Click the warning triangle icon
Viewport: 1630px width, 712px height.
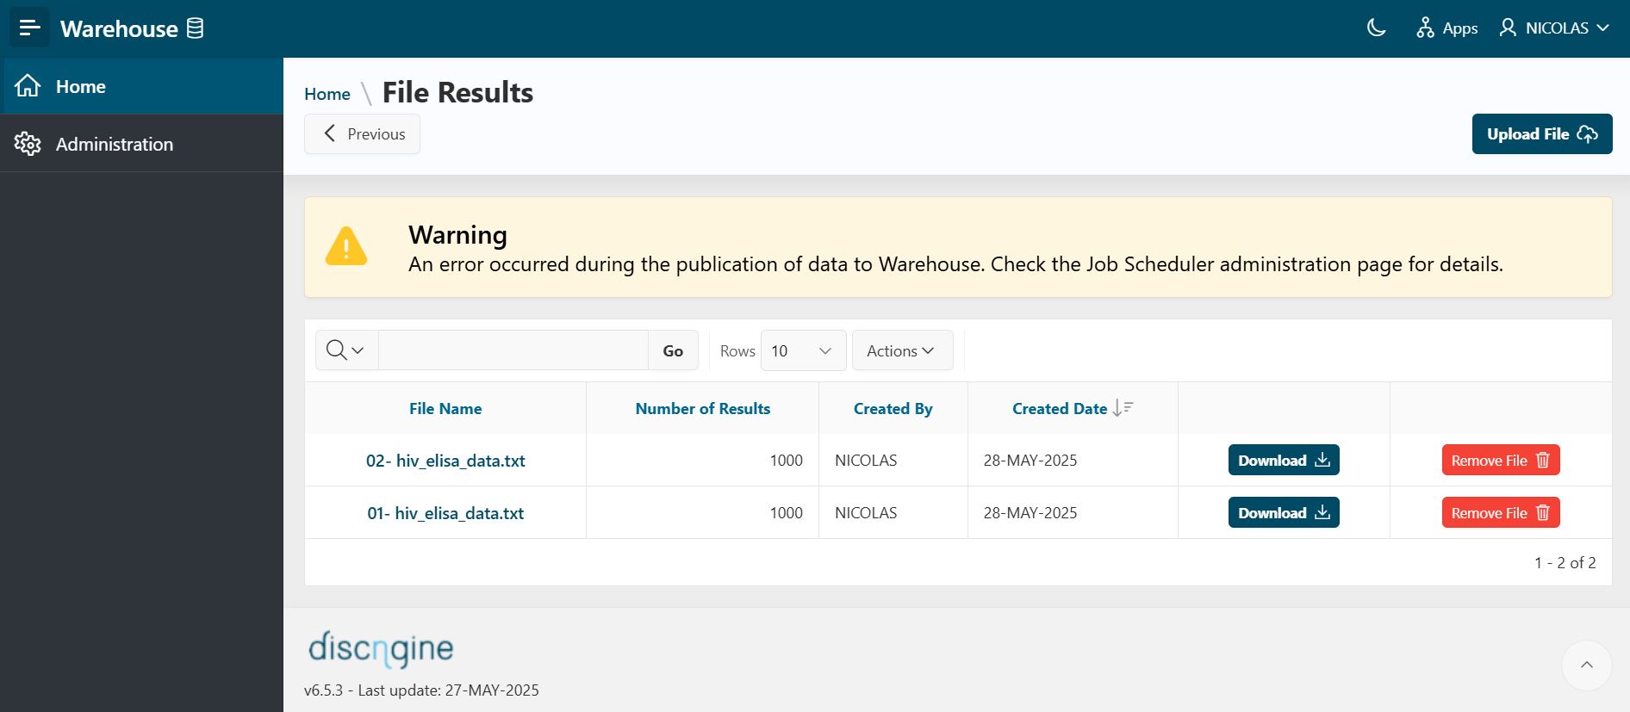click(x=346, y=246)
